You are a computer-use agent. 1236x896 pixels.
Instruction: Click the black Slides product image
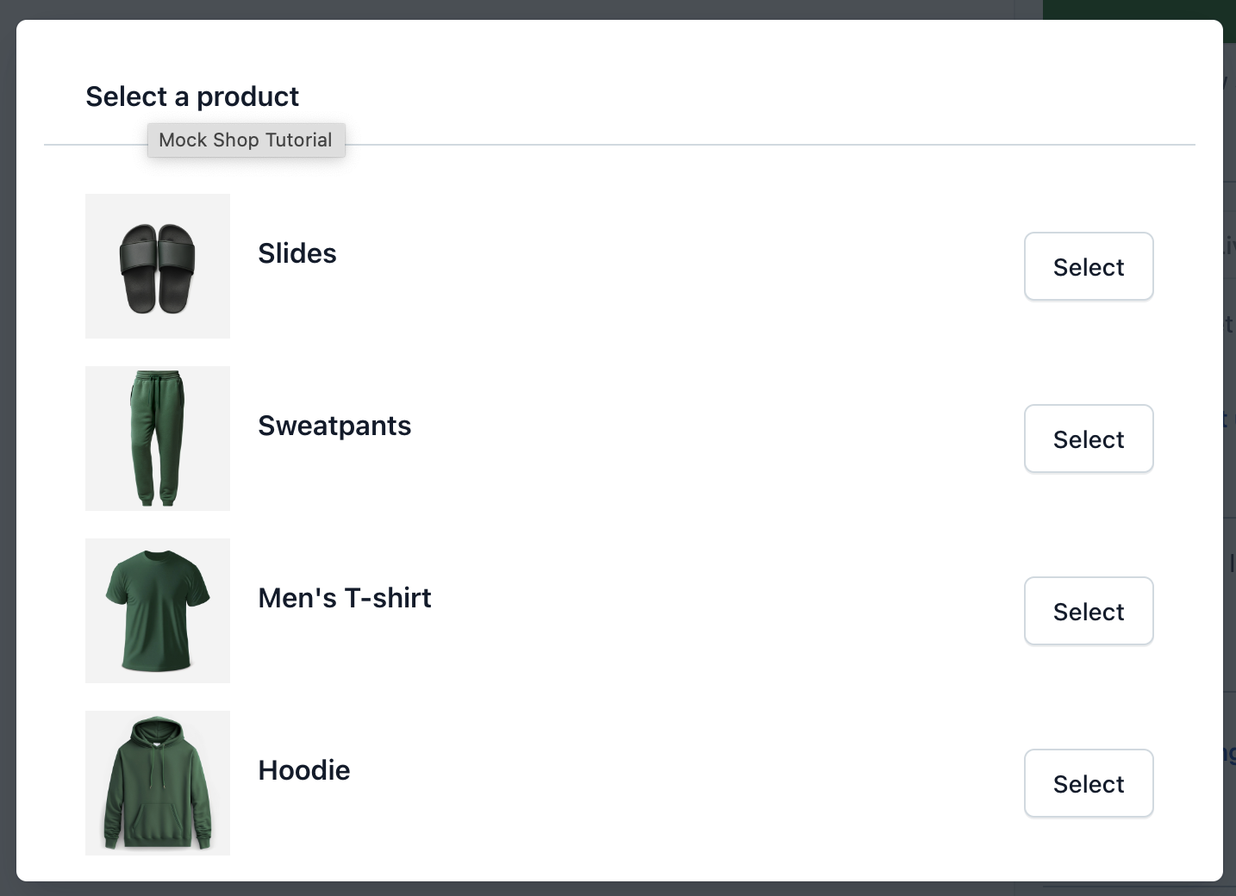[158, 266]
